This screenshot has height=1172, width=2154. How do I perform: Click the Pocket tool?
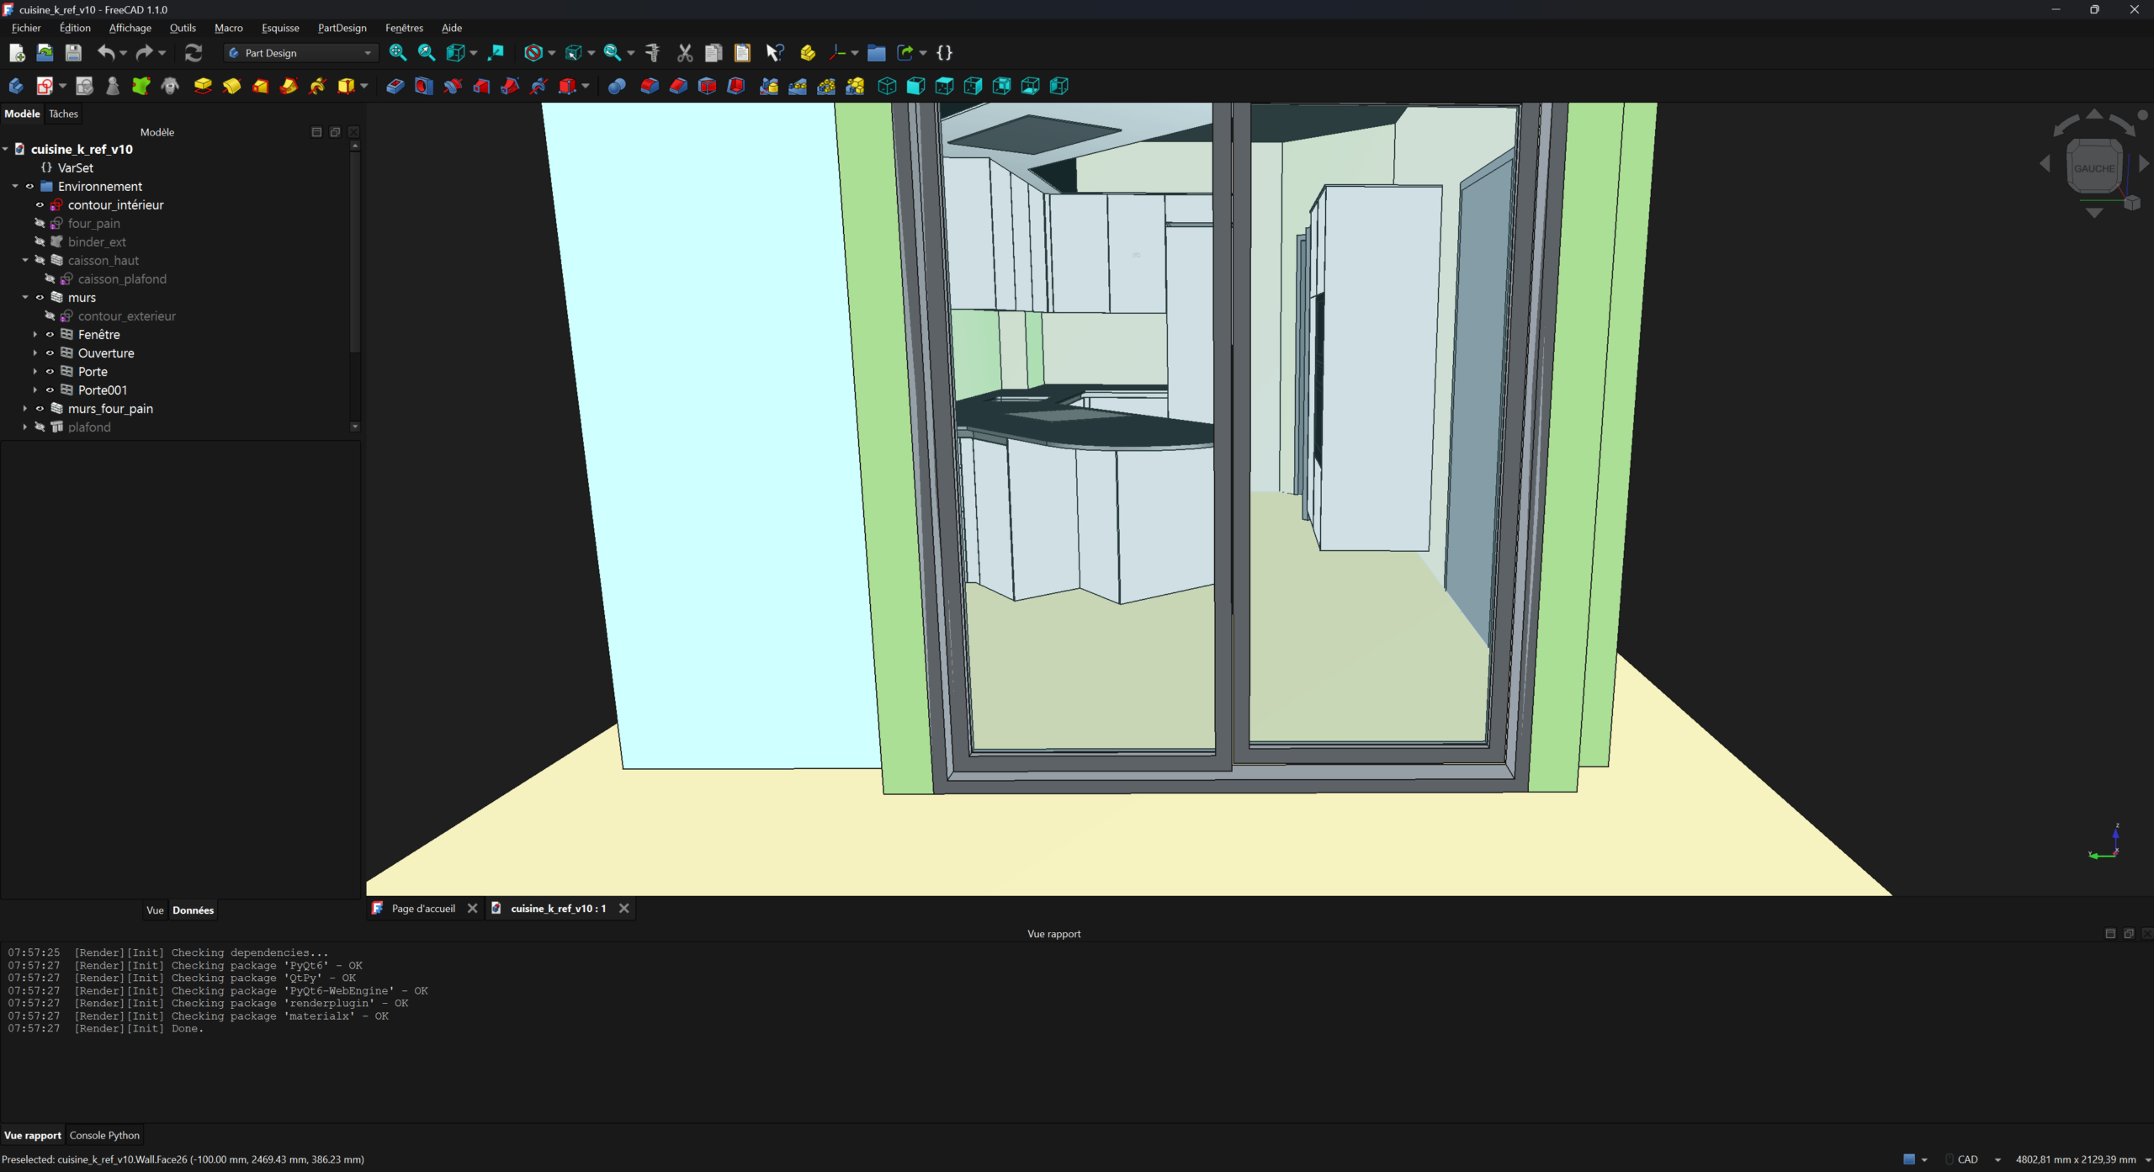tap(395, 86)
